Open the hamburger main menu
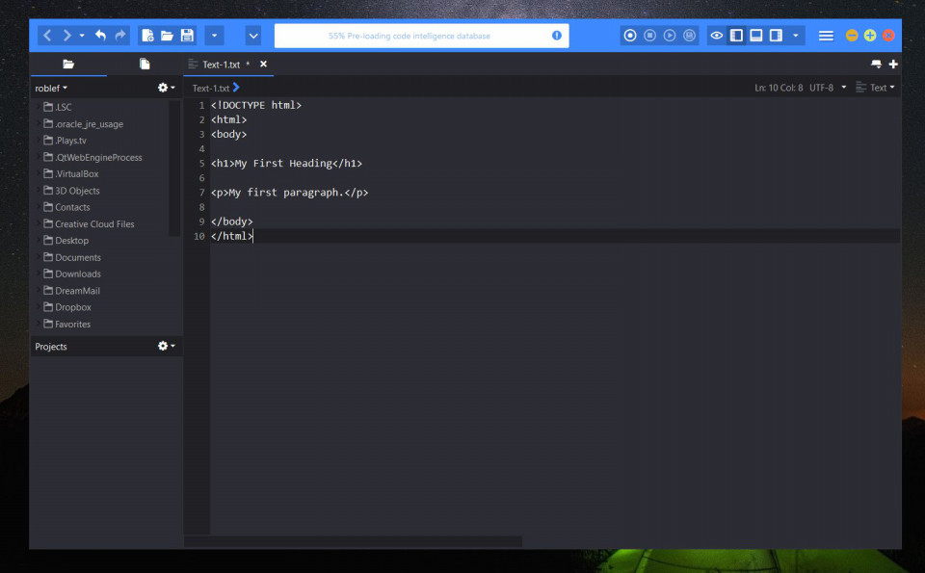 point(826,36)
